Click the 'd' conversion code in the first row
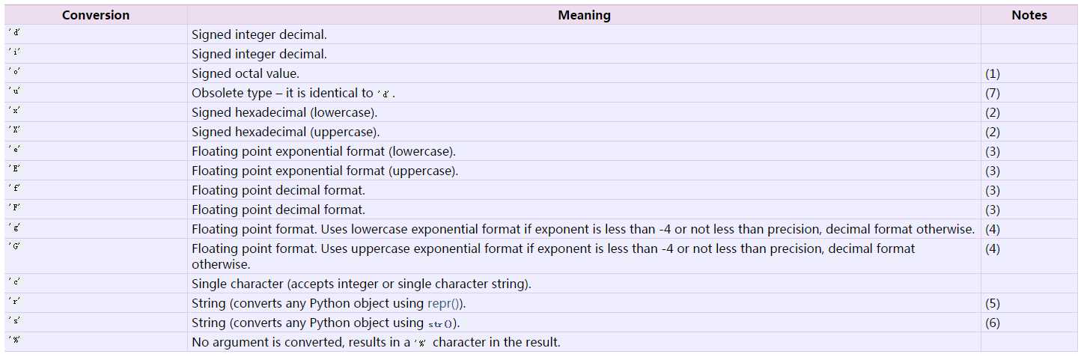The width and height of the screenshot is (1081, 357). tap(14, 34)
